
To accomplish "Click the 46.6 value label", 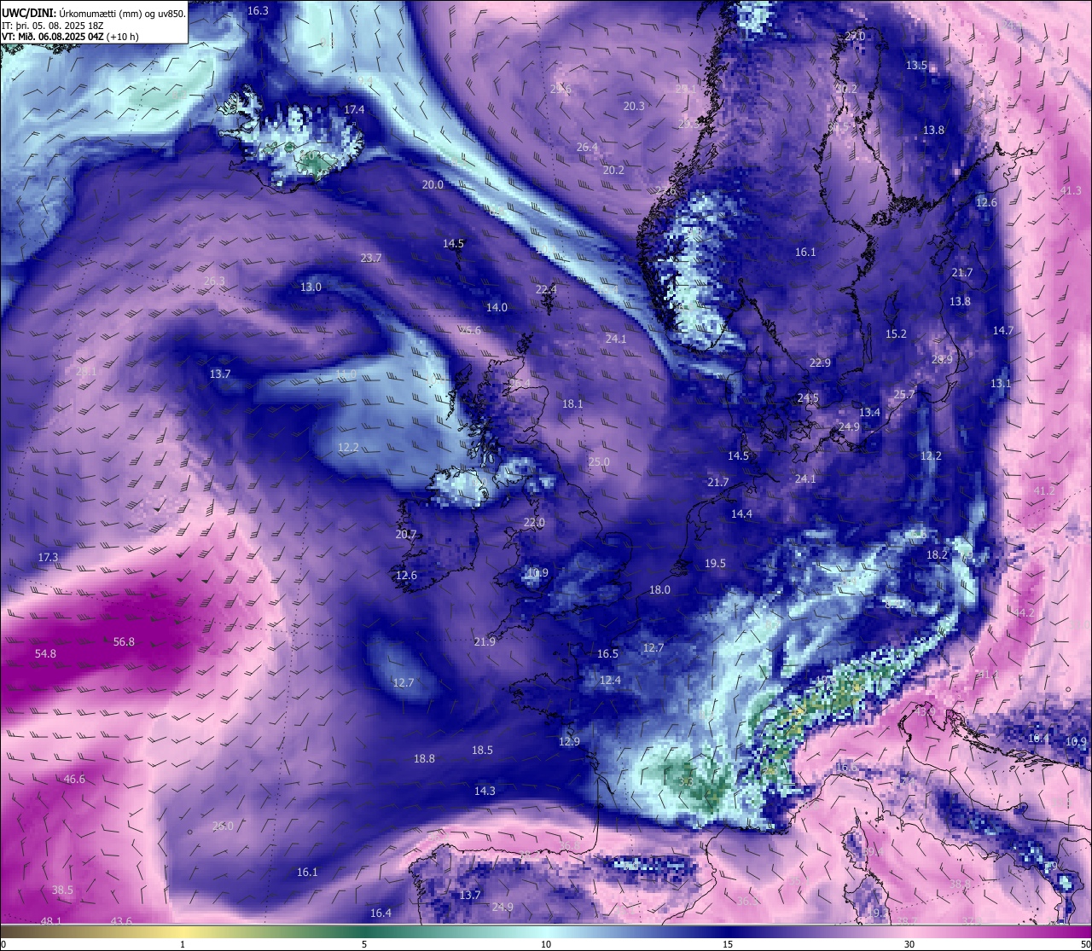I will coord(74,780).
